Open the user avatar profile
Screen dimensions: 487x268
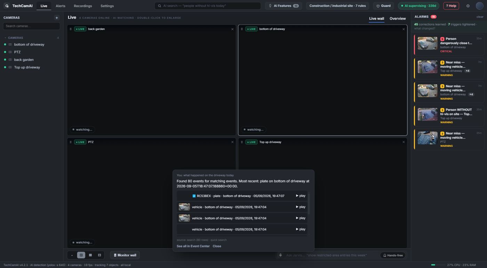[480, 6]
